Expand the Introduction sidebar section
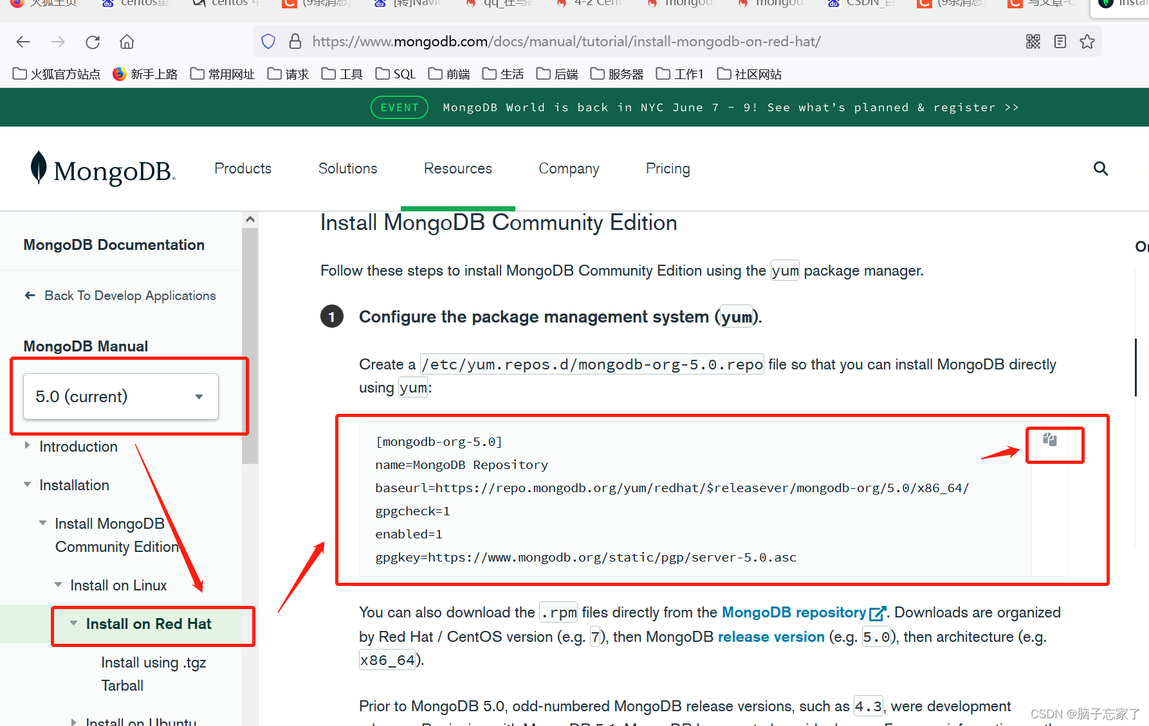Image resolution: width=1149 pixels, height=726 pixels. point(26,445)
